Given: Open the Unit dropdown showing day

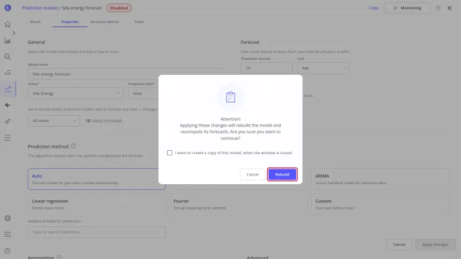Looking at the screenshot, I should [x=323, y=68].
